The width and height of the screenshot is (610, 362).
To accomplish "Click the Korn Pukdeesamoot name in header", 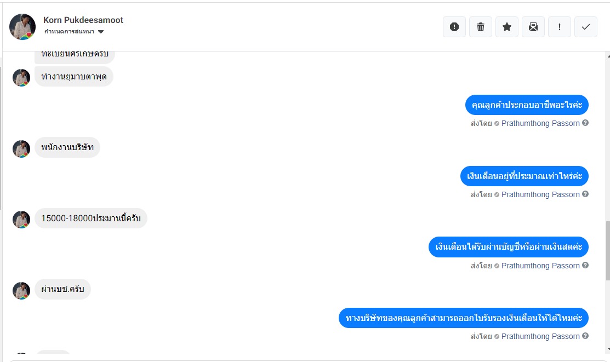I will [83, 20].
